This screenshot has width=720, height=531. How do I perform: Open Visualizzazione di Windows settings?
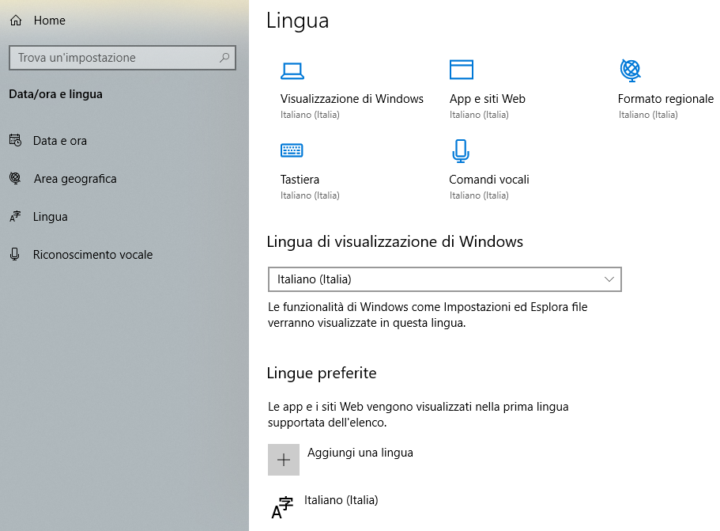pos(352,99)
